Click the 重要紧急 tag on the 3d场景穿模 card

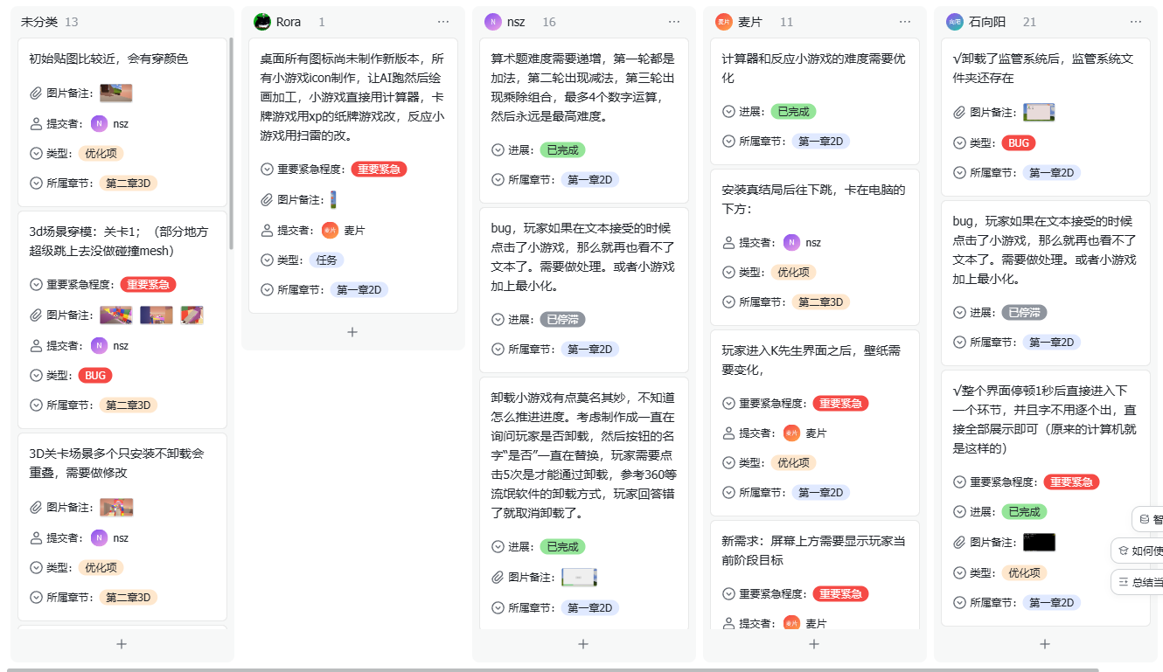click(x=148, y=284)
